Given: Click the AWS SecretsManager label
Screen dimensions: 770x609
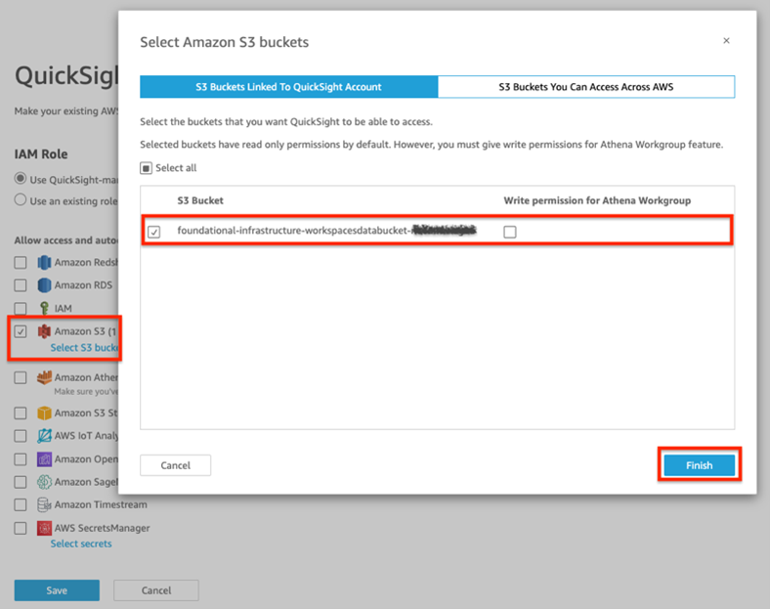Looking at the screenshot, I should (x=103, y=528).
